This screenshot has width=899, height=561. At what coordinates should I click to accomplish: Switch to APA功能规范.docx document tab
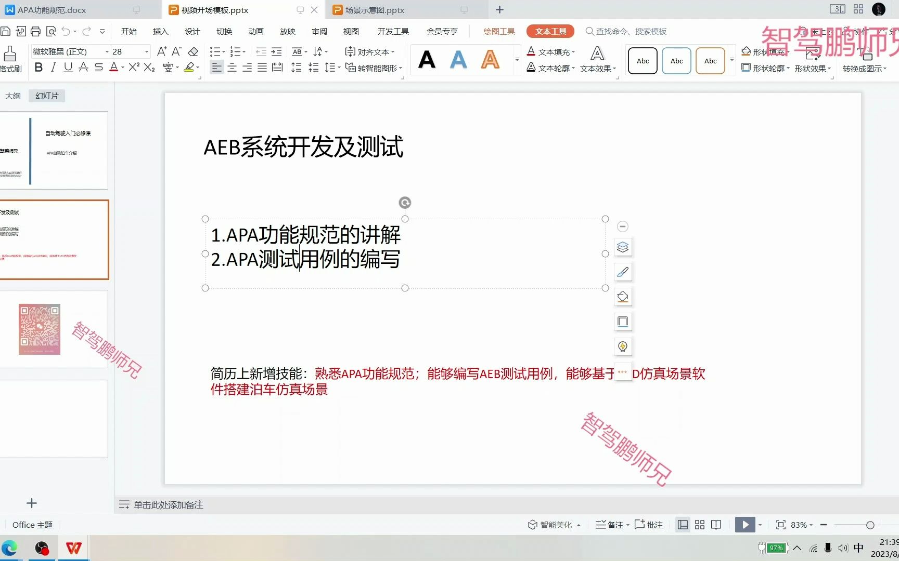(x=52, y=10)
